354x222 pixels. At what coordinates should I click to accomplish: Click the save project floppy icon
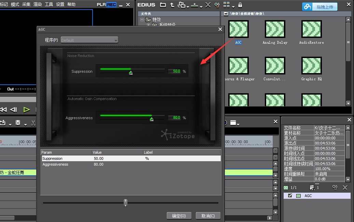click(x=18, y=123)
